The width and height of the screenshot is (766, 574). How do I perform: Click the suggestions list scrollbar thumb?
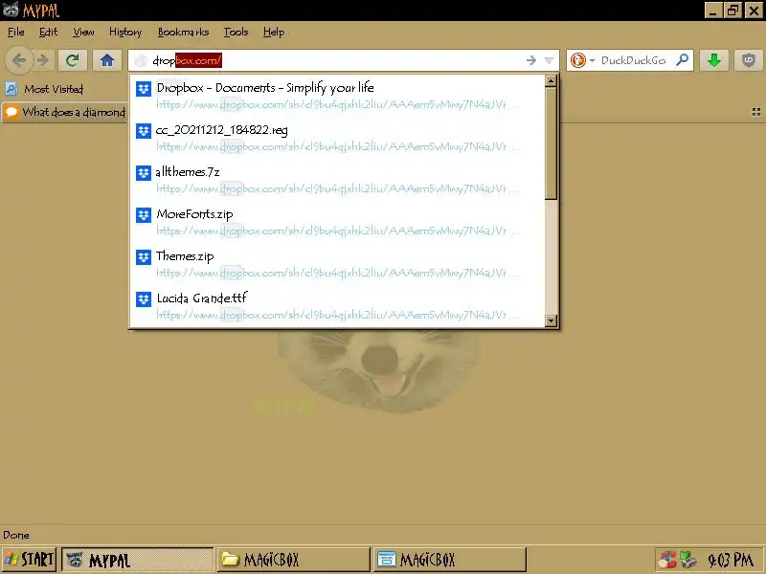[x=551, y=143]
